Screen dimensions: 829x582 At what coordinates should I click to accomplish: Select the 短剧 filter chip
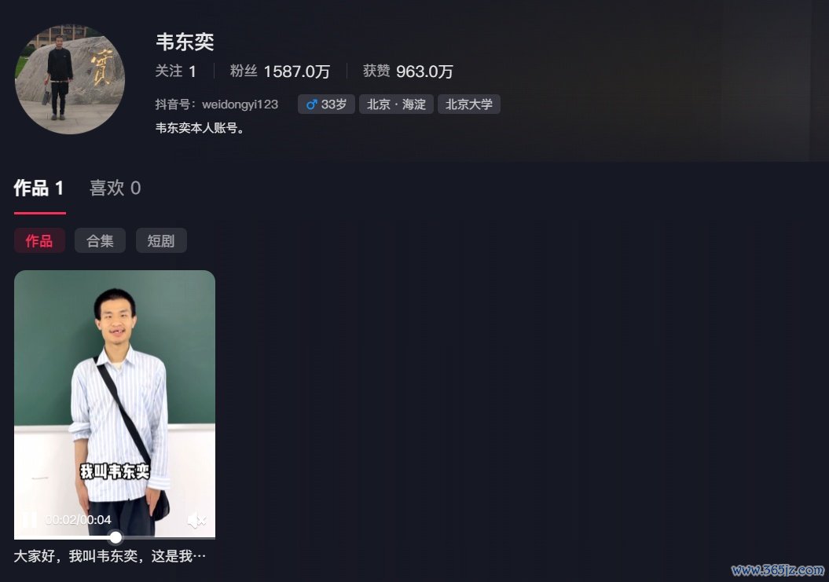coord(161,241)
